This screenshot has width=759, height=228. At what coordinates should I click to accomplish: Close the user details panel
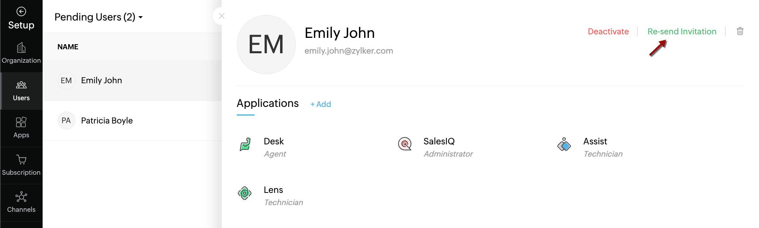(221, 16)
